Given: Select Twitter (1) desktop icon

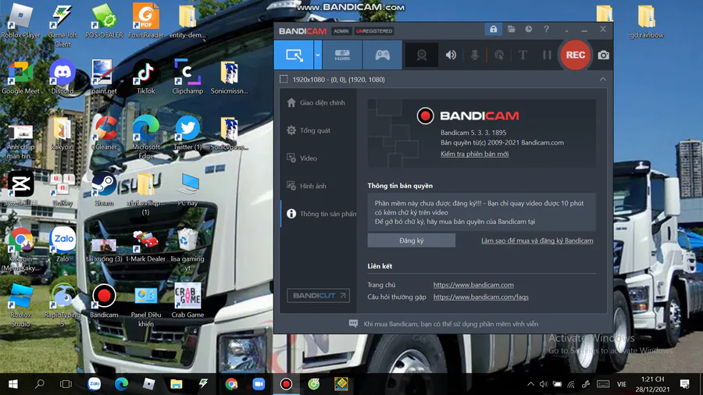Looking at the screenshot, I should [187, 133].
